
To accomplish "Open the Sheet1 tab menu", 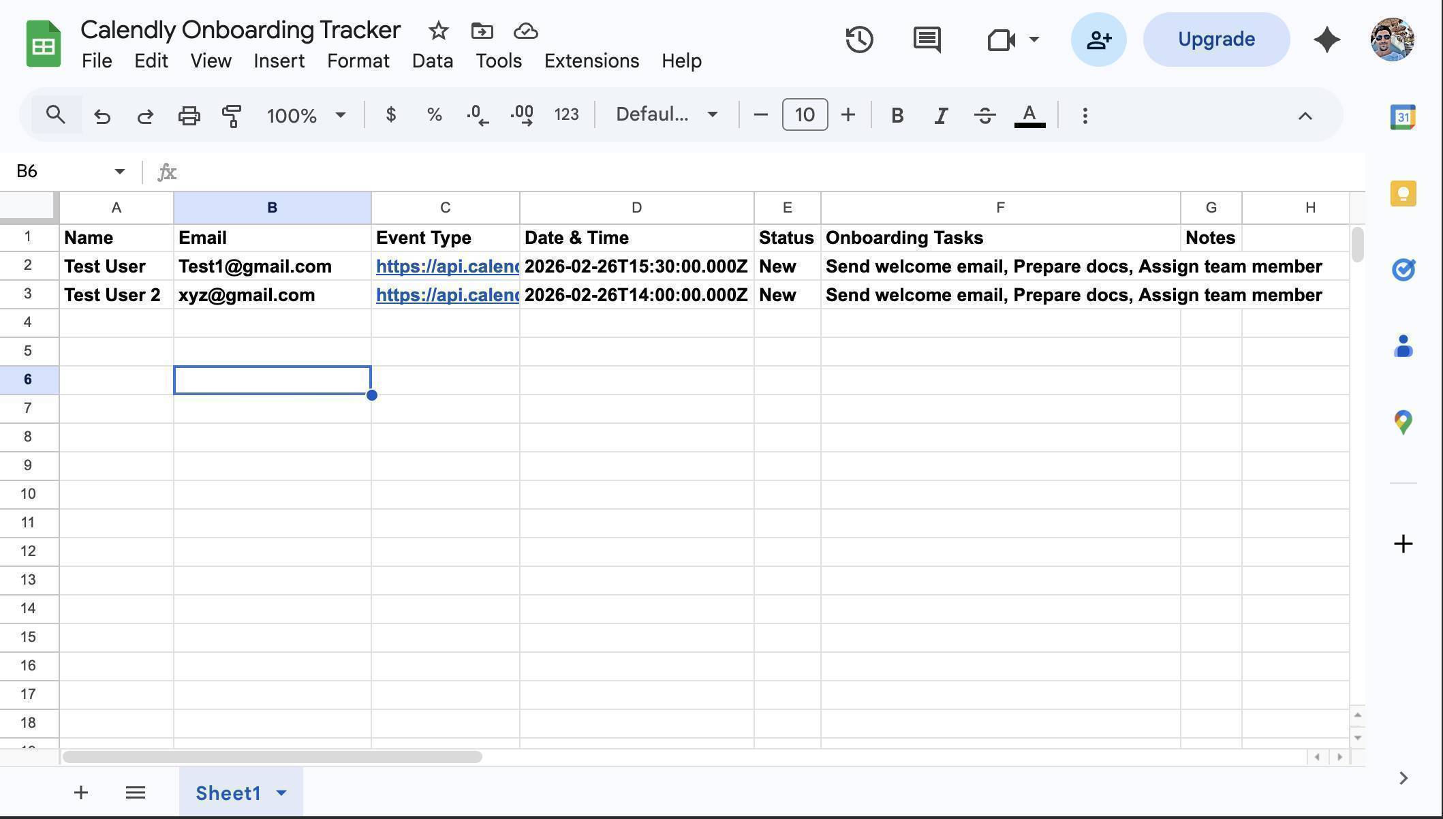I will point(281,792).
